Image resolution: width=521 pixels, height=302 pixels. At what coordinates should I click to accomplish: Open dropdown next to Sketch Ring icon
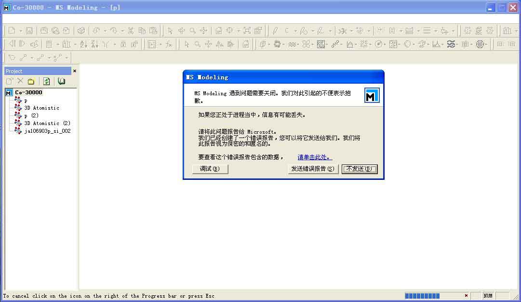click(x=313, y=31)
